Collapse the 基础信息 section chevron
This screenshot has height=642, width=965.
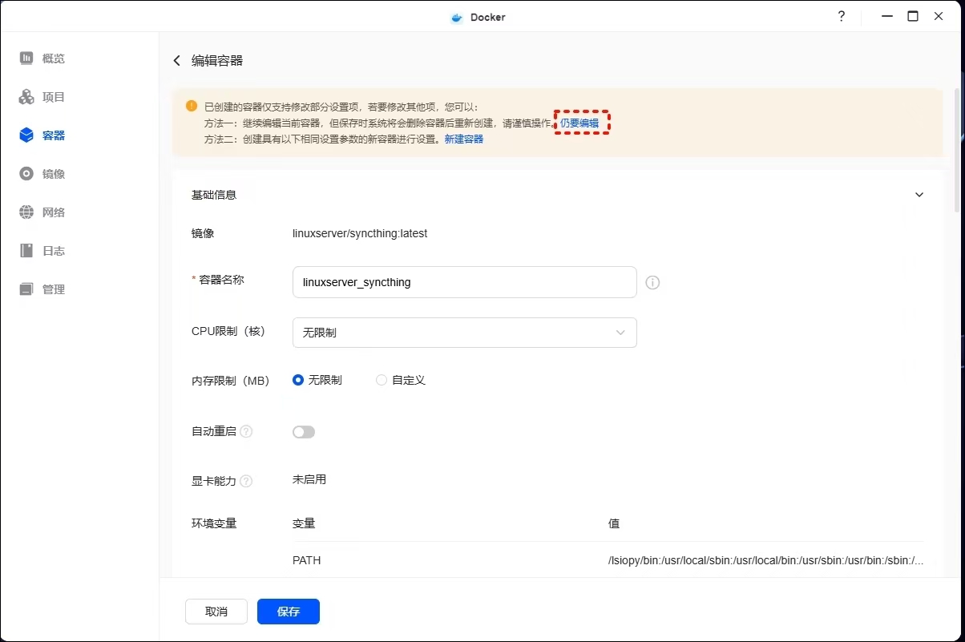(919, 195)
